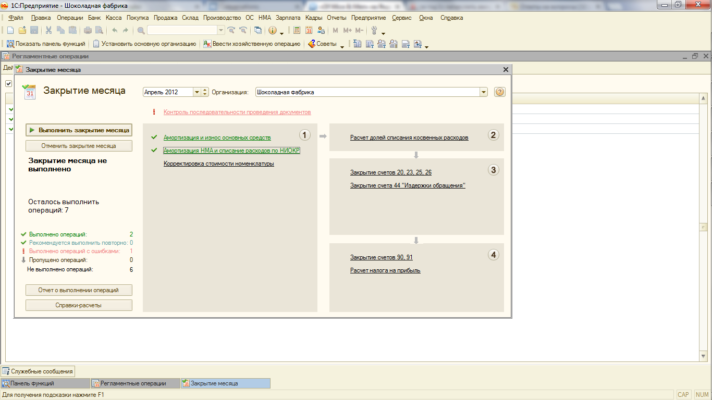Click the M- memory subtract button
Screen dimensions: 712x400
pos(359,30)
